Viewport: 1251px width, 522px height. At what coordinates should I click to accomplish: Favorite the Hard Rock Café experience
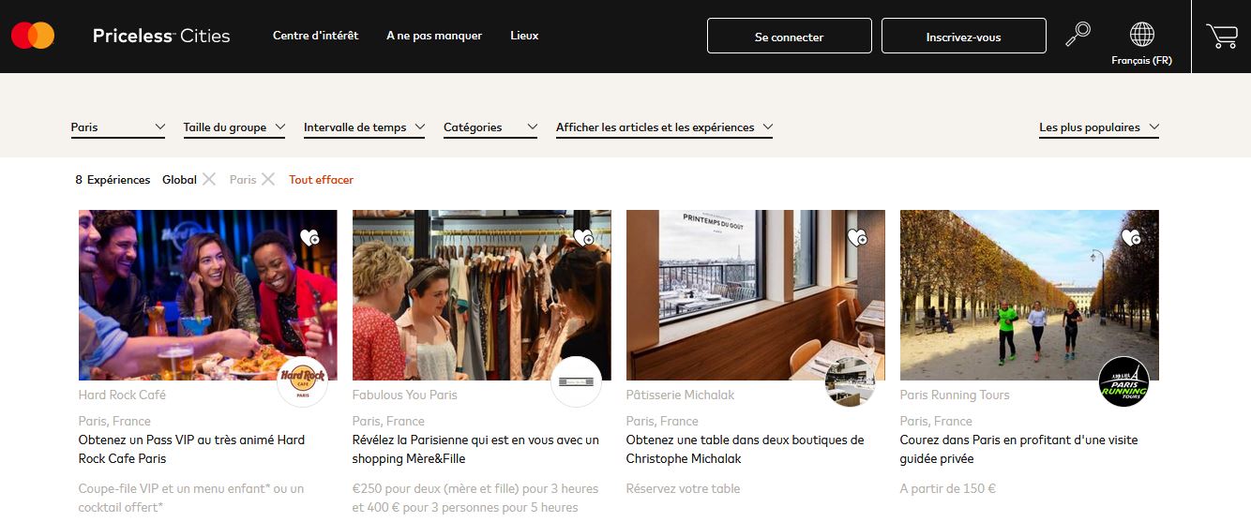pos(309,237)
